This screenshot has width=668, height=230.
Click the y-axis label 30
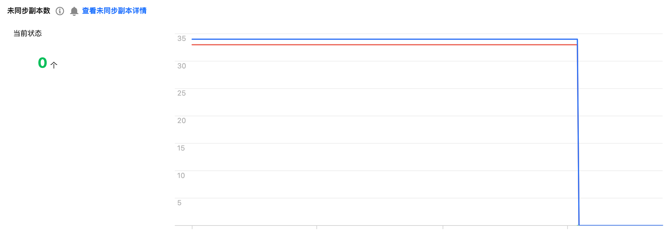(x=181, y=66)
